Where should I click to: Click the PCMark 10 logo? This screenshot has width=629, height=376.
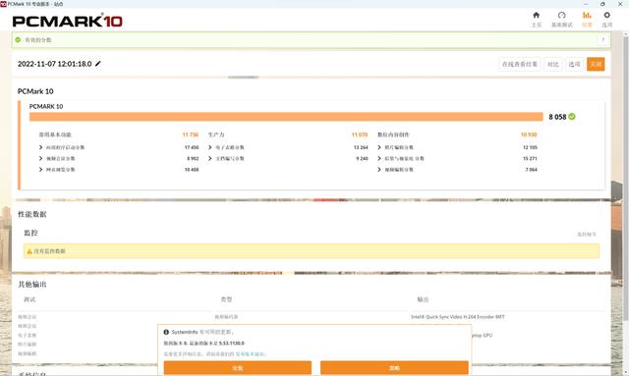[x=67, y=21]
